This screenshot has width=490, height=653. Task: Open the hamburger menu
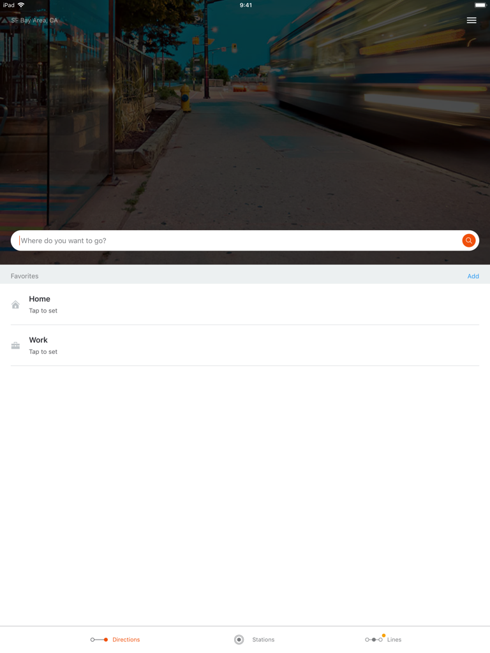[471, 20]
